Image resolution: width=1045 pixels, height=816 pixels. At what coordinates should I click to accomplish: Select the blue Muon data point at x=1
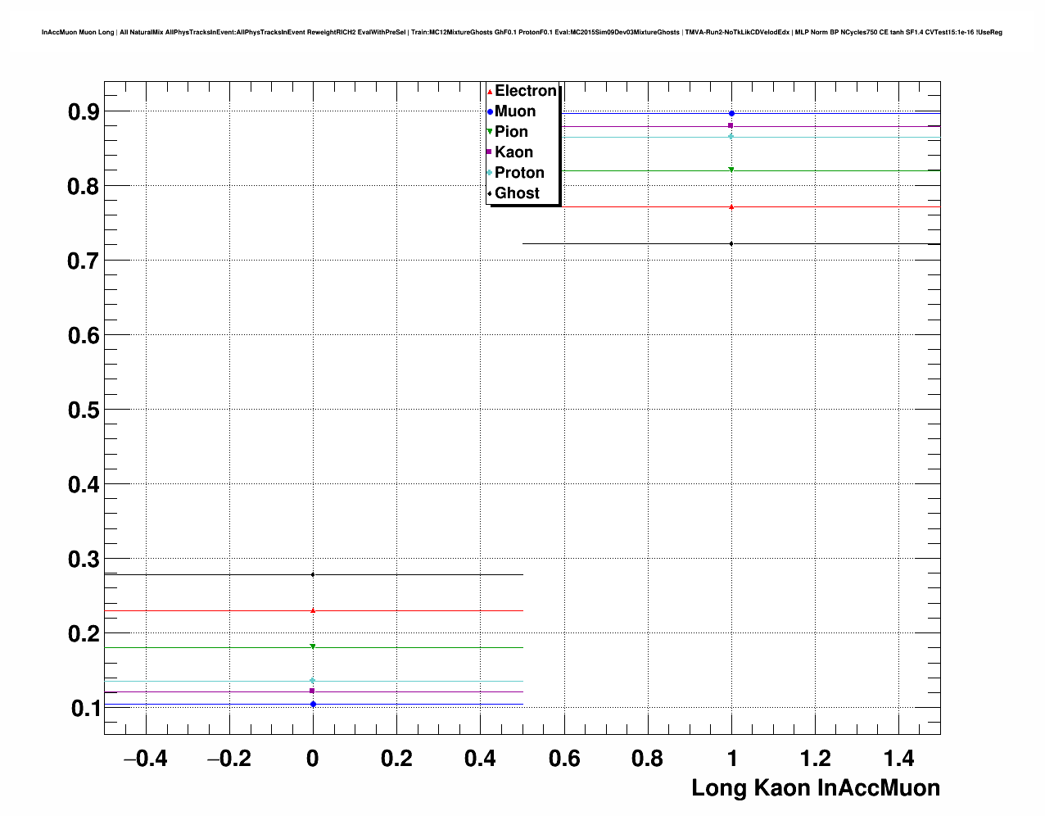tap(731, 113)
